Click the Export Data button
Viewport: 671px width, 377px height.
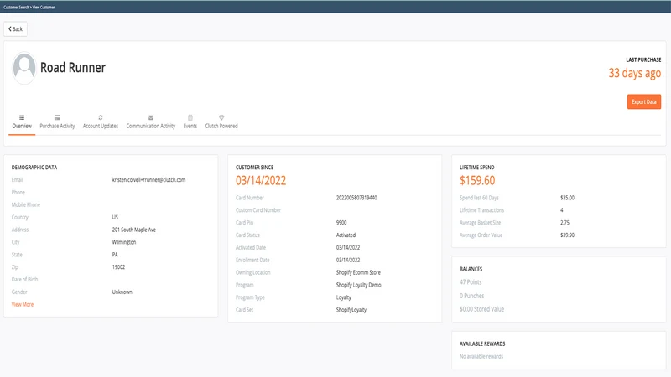click(644, 101)
